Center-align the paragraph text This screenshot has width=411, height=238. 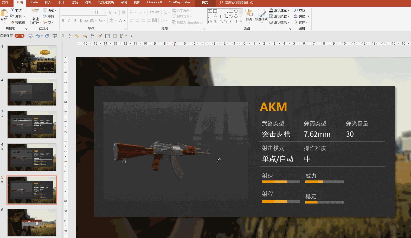(x=137, y=20)
